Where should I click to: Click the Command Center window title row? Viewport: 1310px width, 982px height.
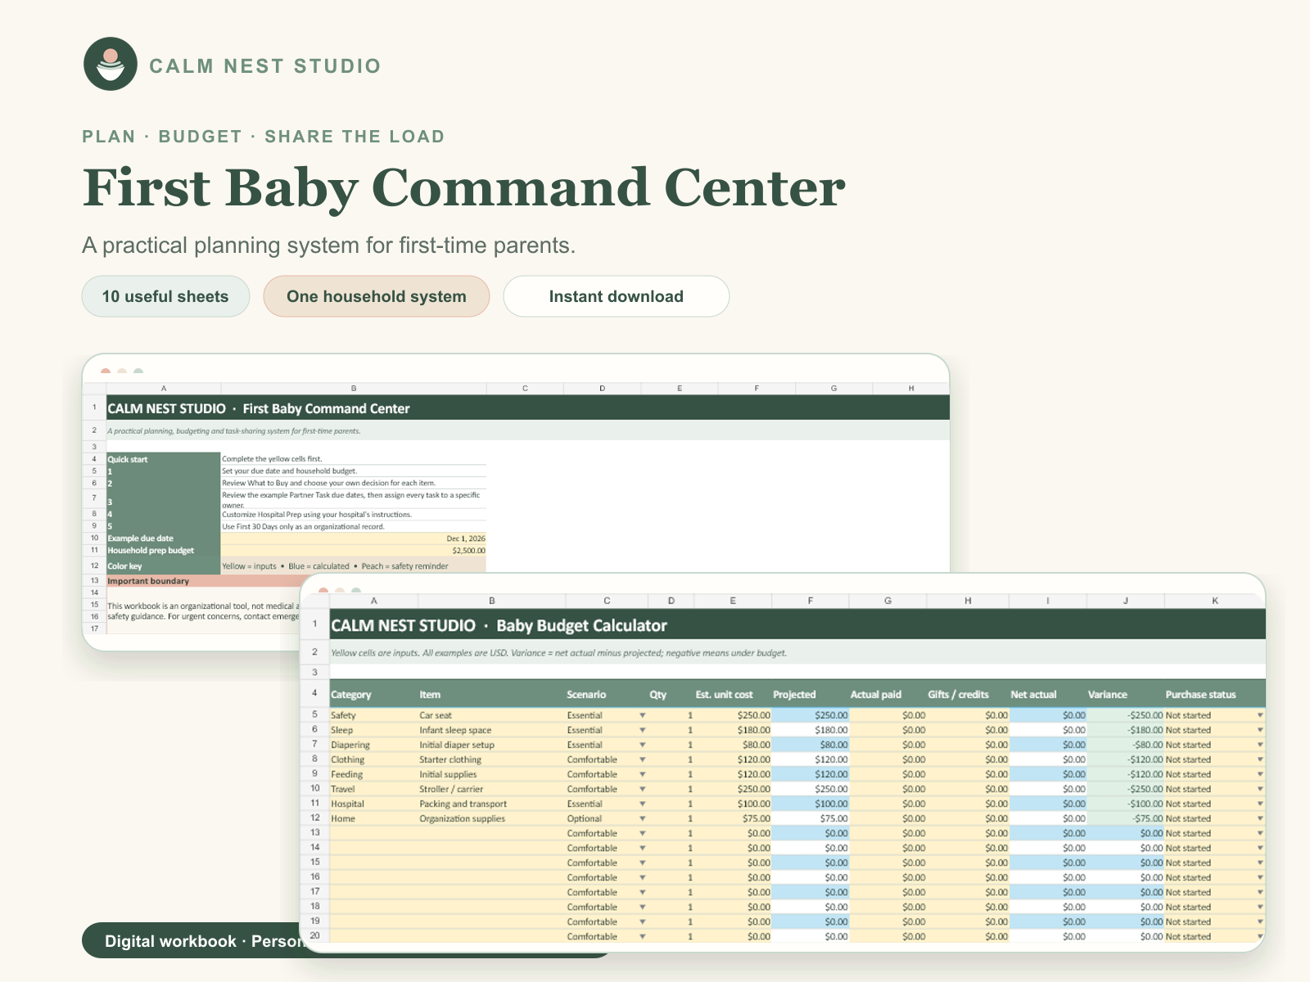tap(528, 408)
